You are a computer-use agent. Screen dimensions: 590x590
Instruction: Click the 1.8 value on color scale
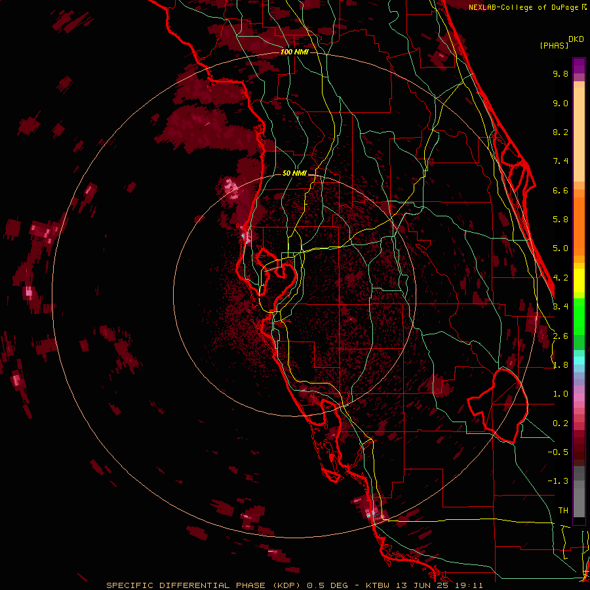tap(560, 365)
